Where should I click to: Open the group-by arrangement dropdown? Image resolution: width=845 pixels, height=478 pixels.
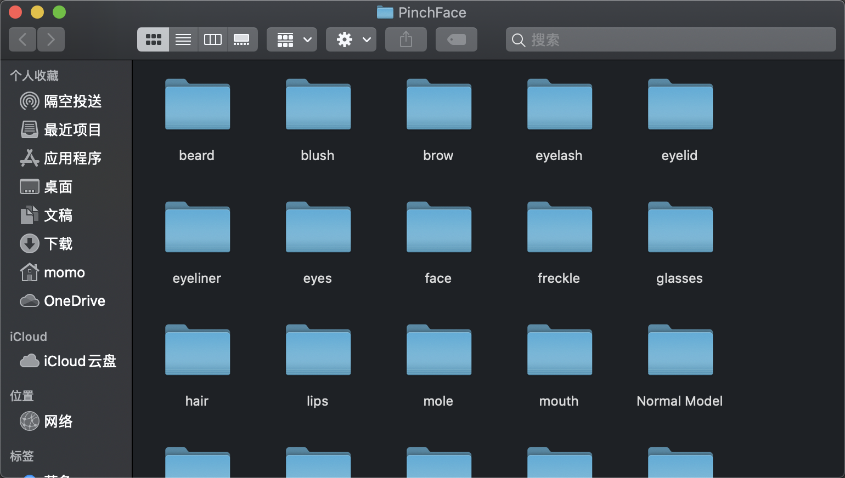pos(292,39)
